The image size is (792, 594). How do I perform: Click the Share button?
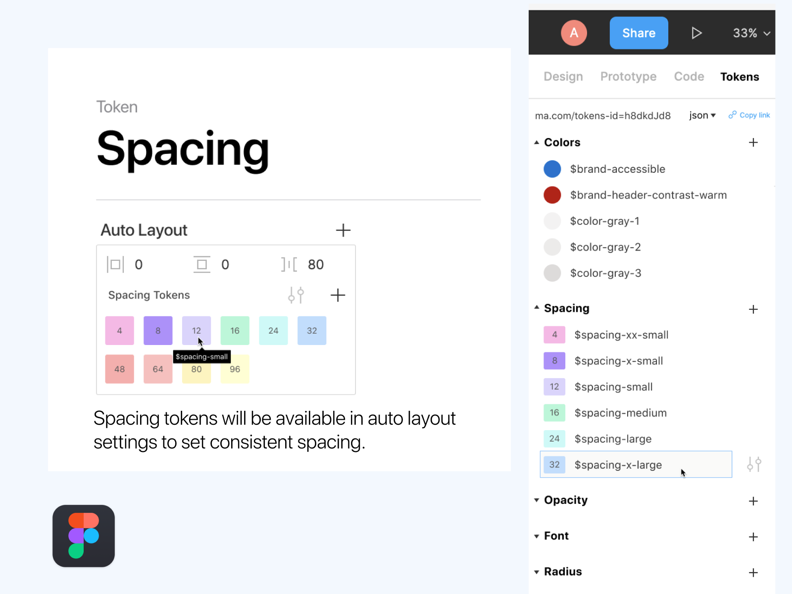click(639, 33)
